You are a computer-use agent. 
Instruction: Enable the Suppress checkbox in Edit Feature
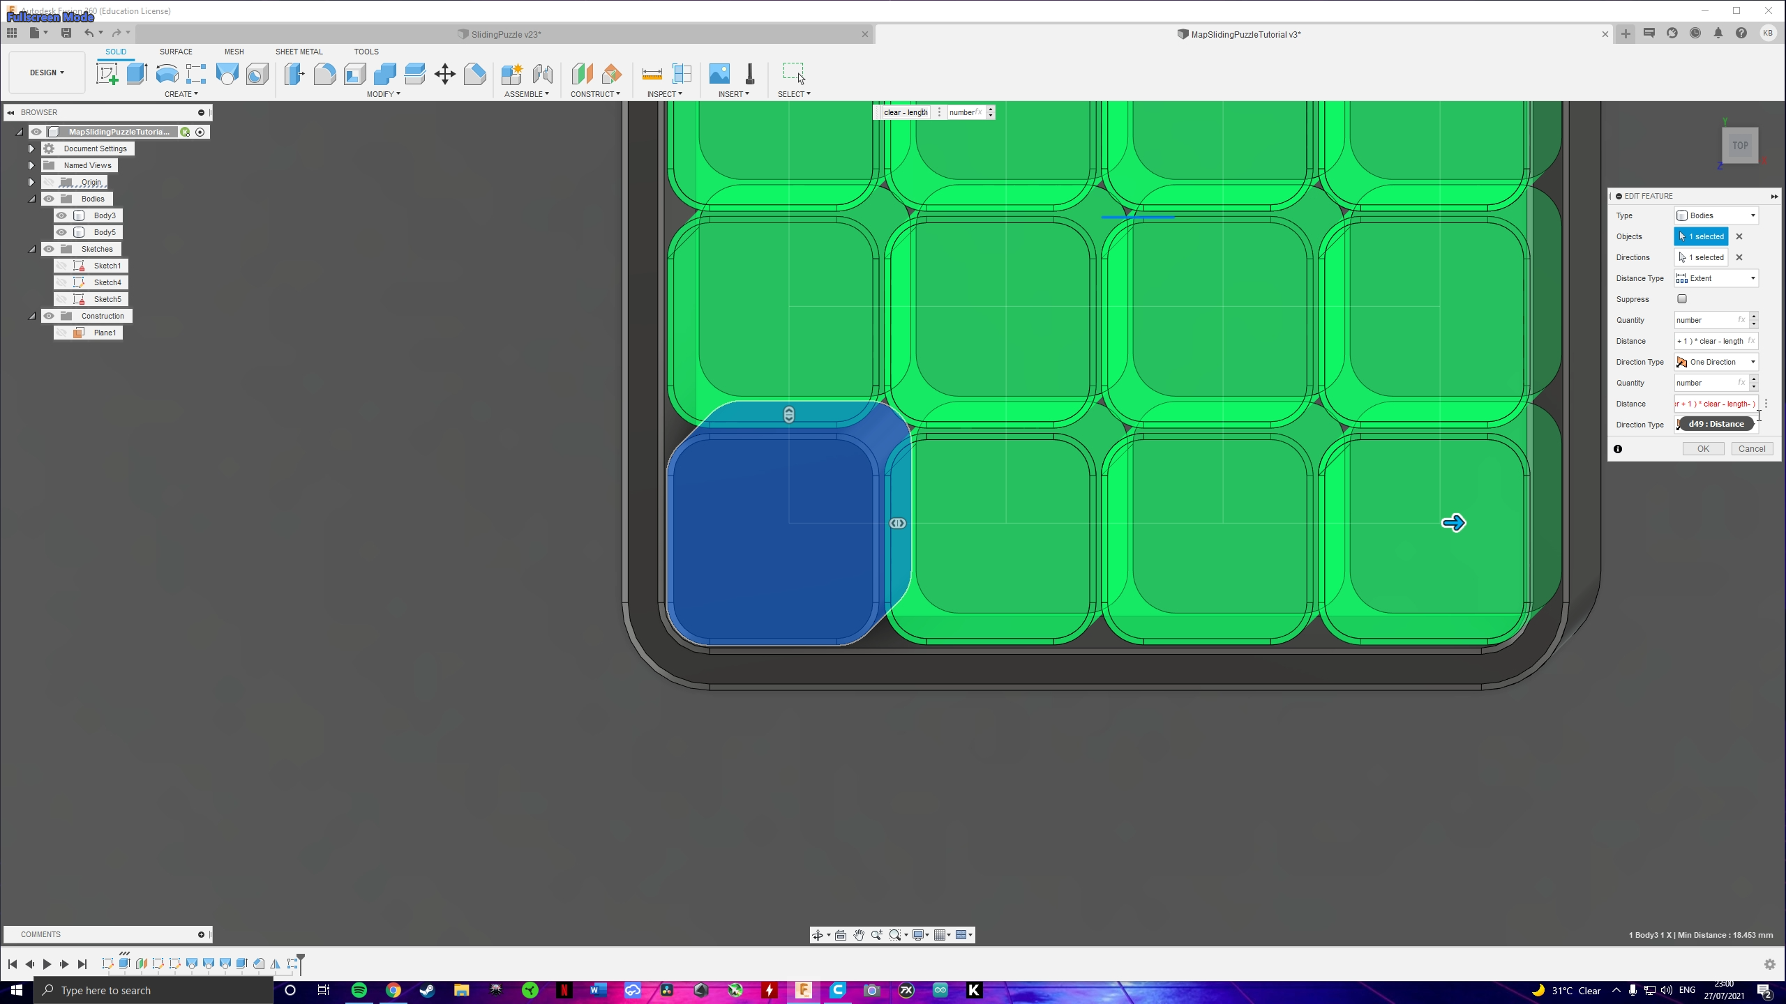click(1681, 298)
